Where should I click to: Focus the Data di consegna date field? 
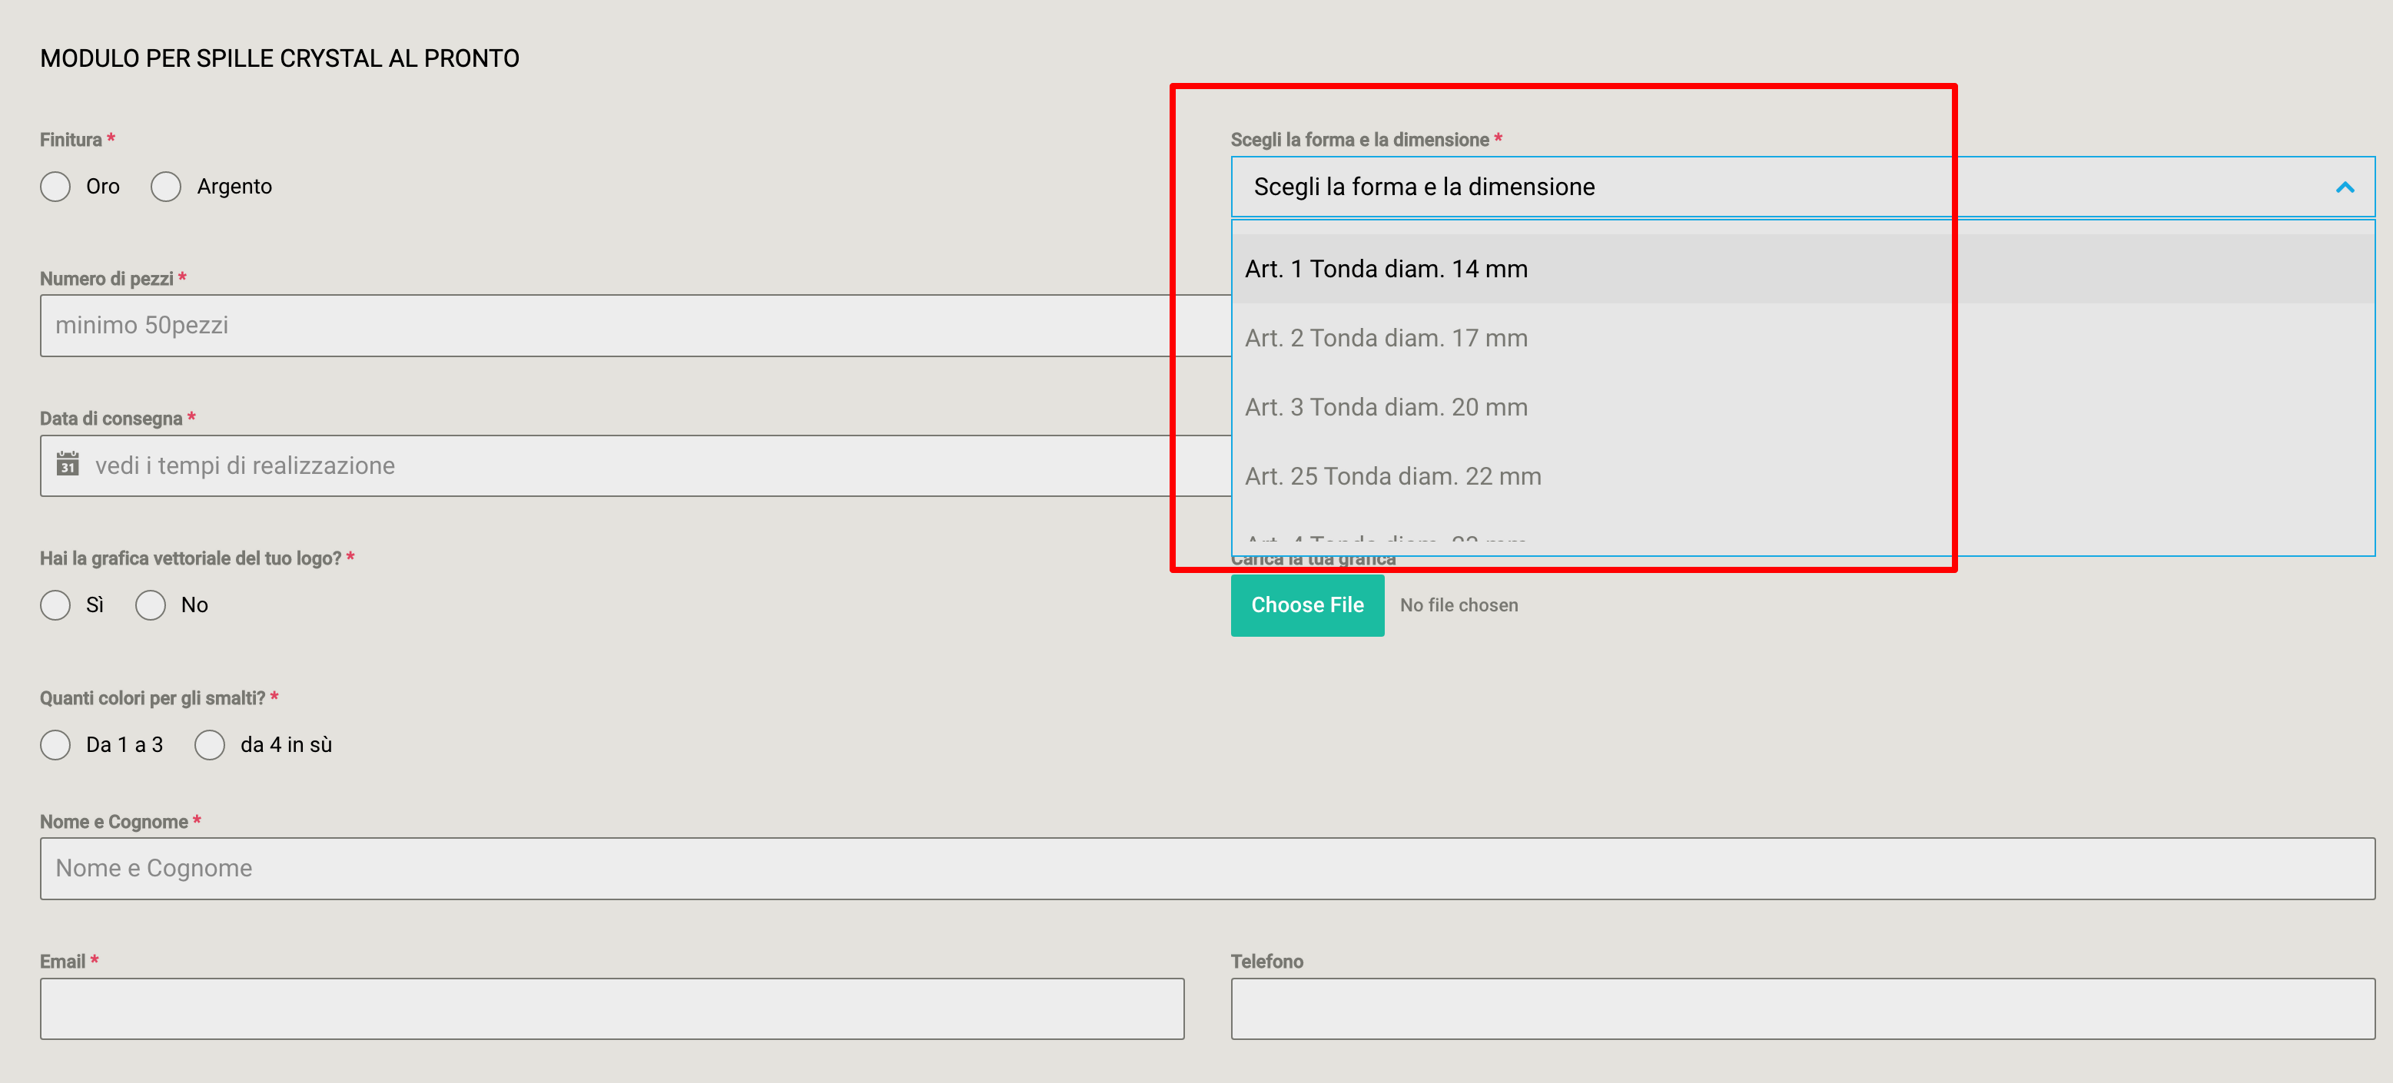[x=636, y=465]
